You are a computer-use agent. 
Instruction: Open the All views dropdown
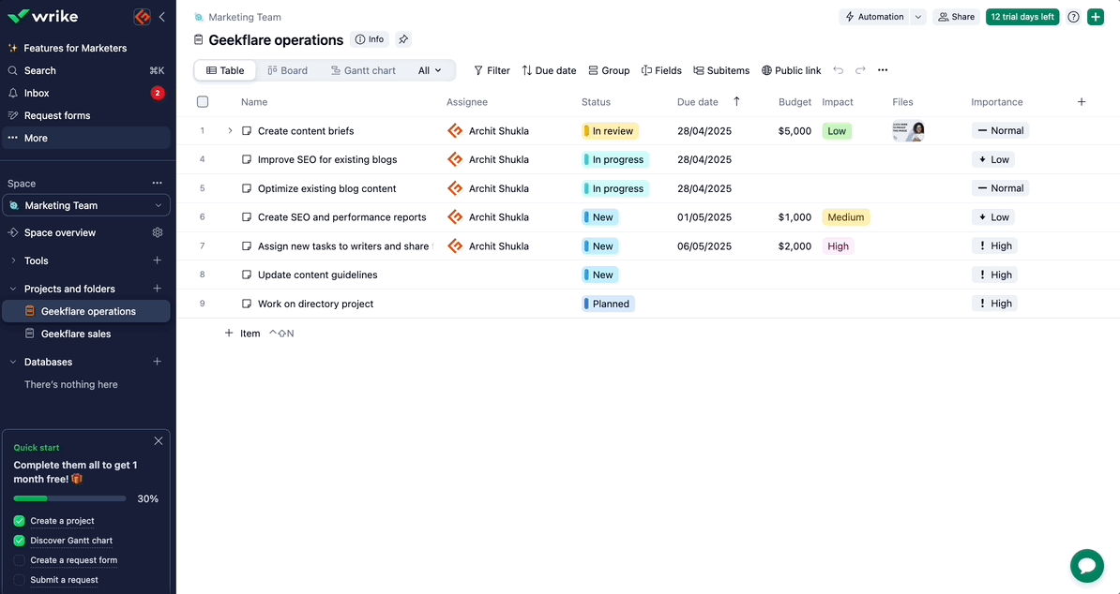430,70
